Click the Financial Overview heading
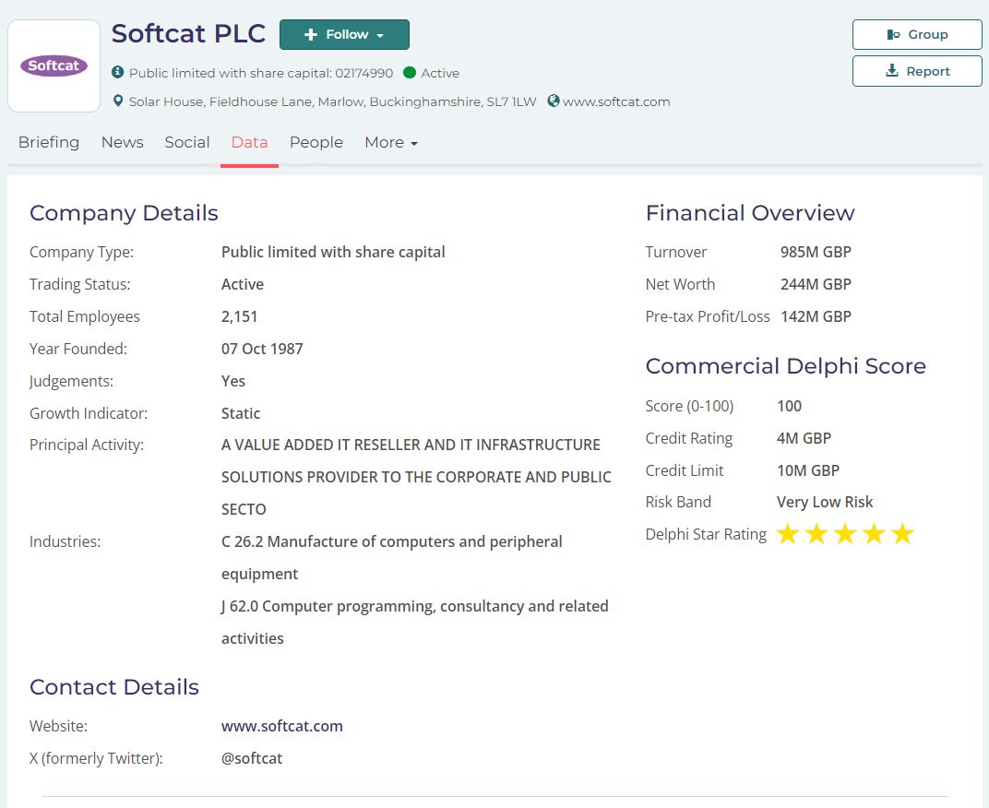Viewport: 989px width, 808px height. [750, 213]
